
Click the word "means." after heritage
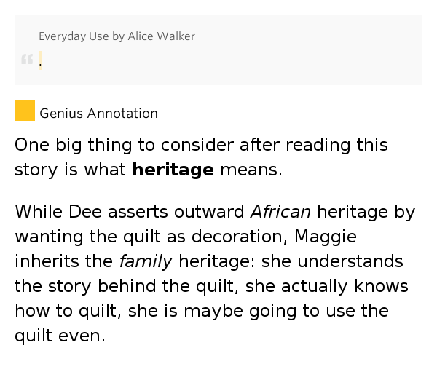point(251,170)
